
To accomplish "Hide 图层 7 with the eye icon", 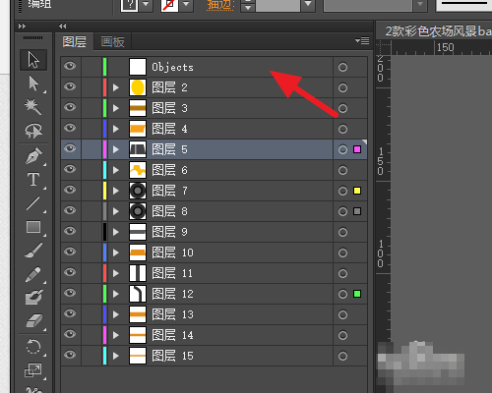I will click(x=70, y=190).
